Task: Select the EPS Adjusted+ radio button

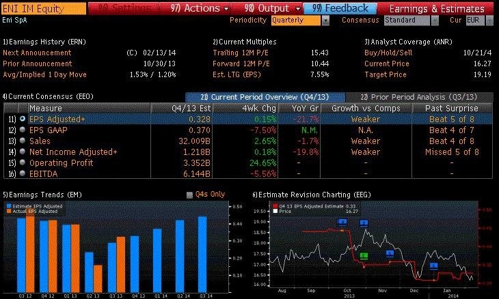Action: 23,119
